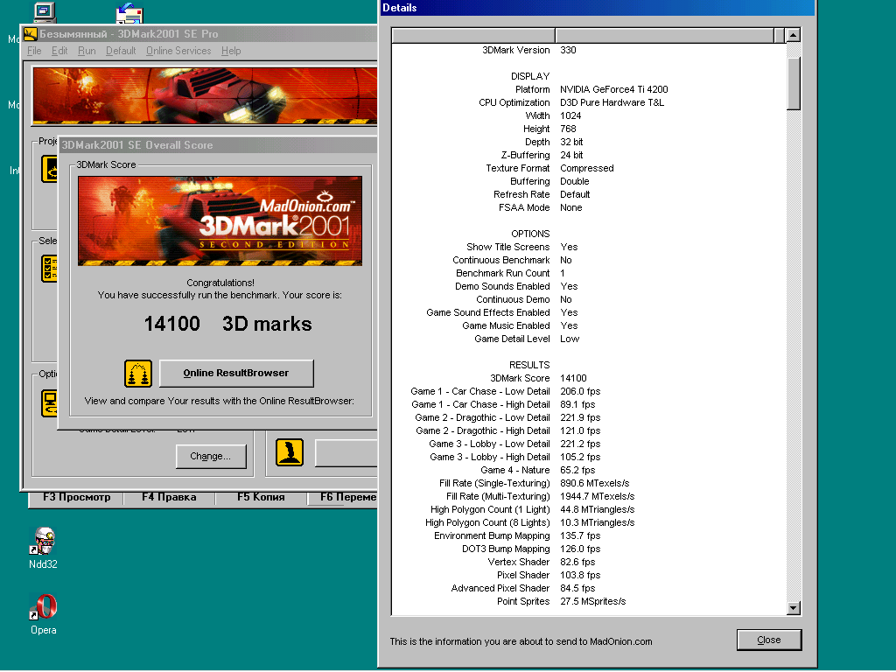Click F5 Копия button
896x672 pixels.
tap(261, 497)
